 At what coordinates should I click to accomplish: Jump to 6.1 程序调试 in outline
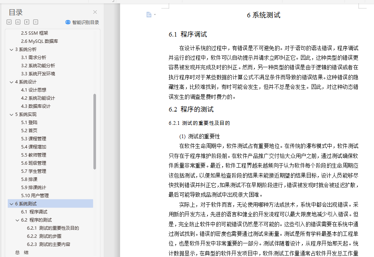[x=34, y=212]
